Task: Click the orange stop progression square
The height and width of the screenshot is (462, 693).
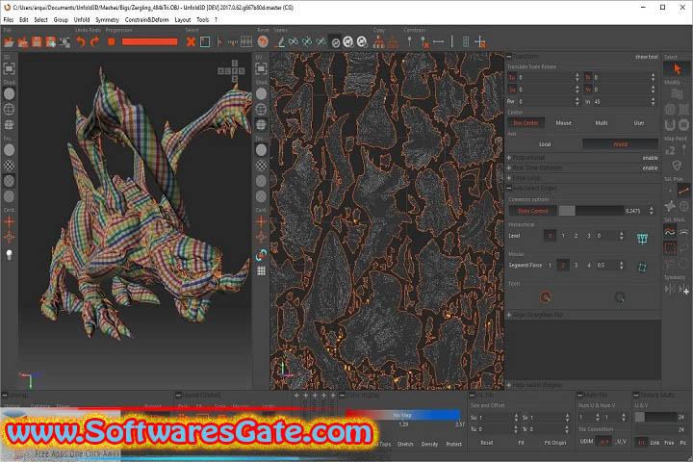Action: point(112,41)
